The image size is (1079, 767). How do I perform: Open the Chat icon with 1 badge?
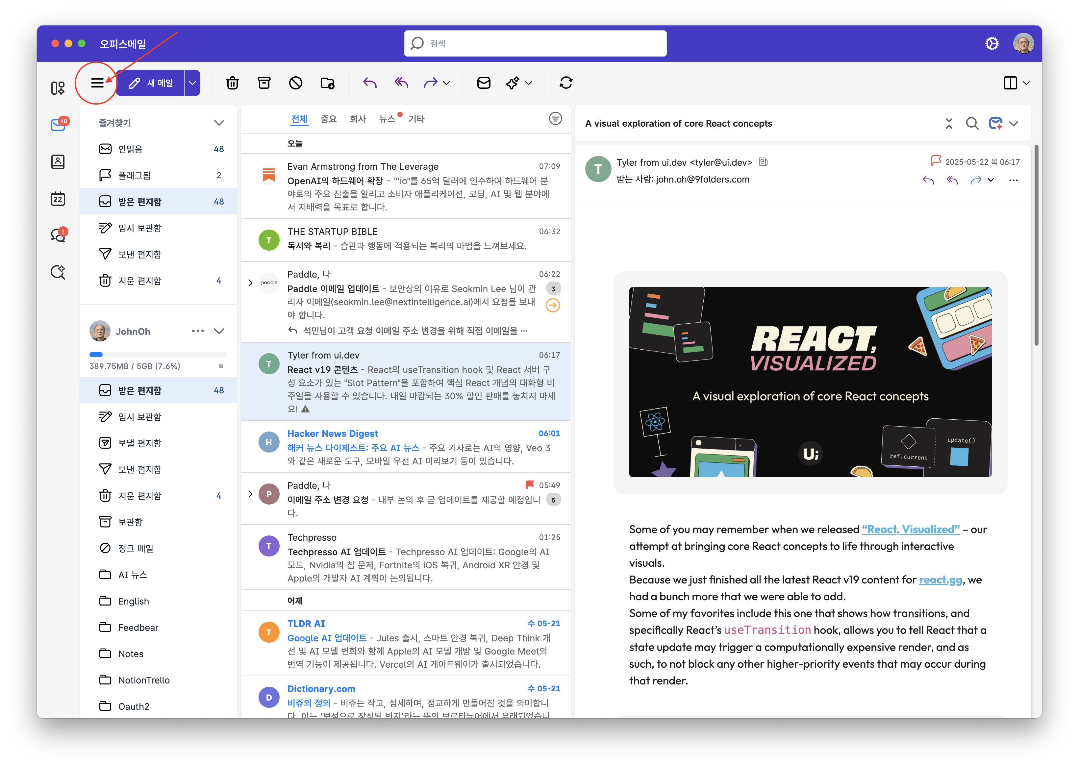click(58, 235)
